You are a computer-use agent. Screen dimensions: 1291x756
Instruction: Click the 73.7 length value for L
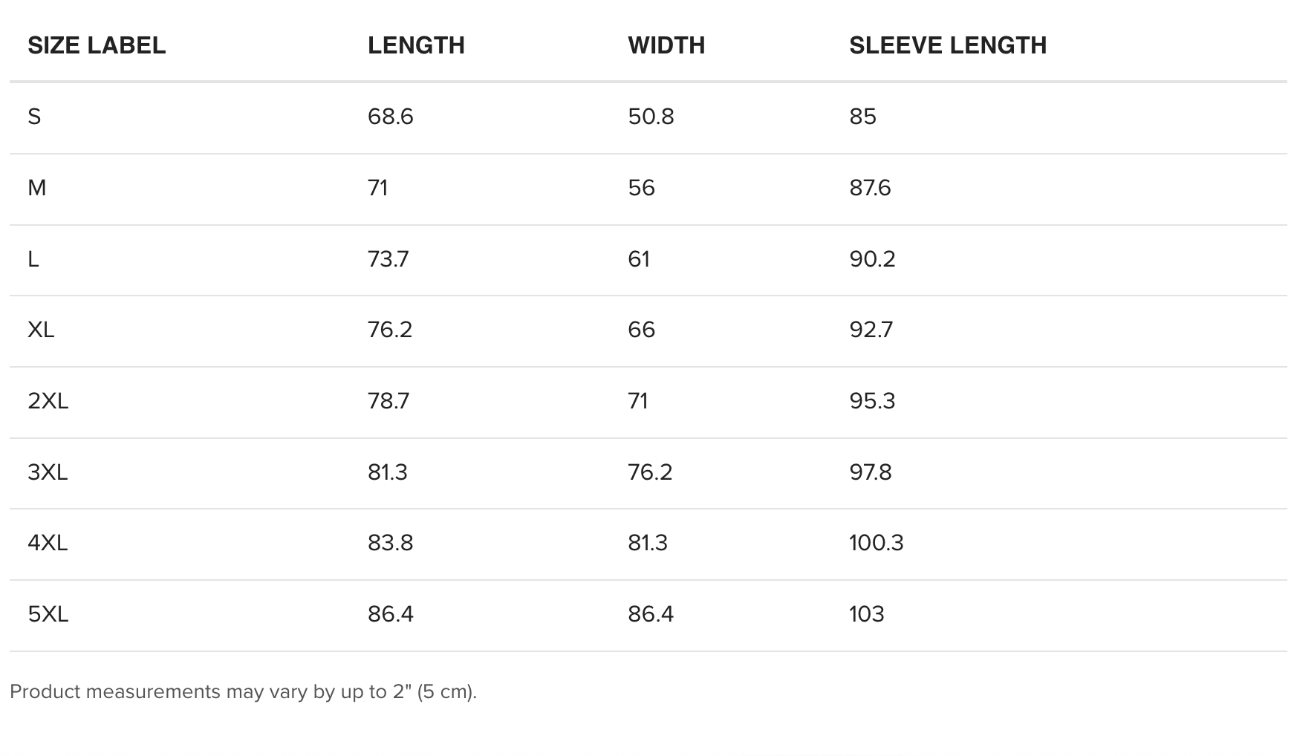(x=388, y=259)
